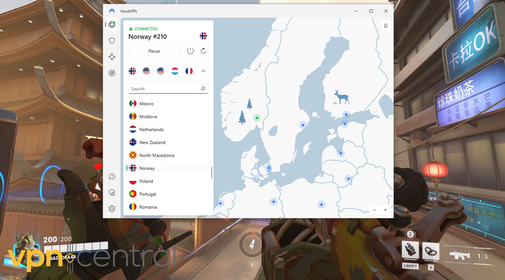Click the Estonia server dot on map
505x280 pixels.
coord(345,123)
